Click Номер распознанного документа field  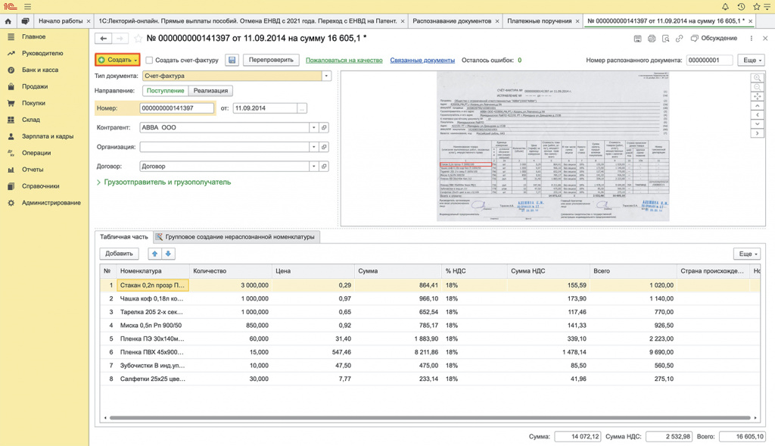(x=710, y=60)
